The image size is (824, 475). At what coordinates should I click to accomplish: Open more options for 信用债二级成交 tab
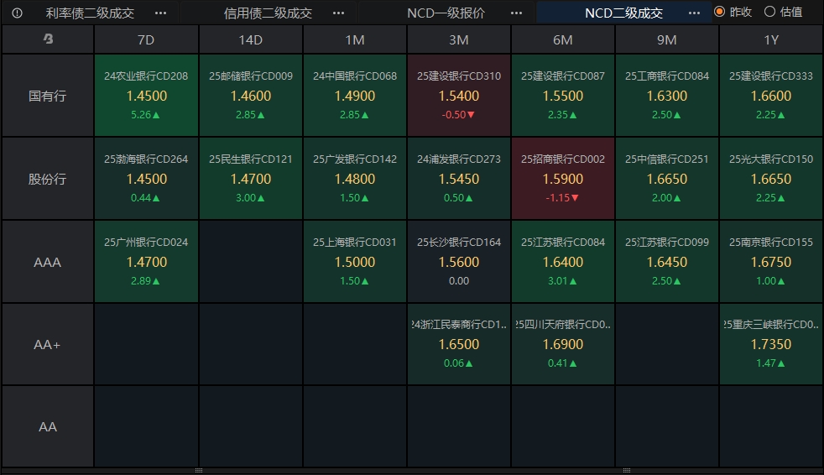(x=338, y=13)
